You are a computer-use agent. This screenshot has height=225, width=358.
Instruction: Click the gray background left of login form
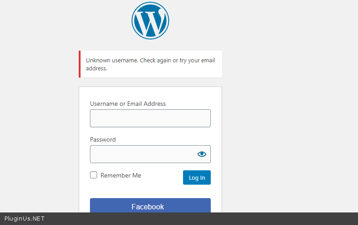coord(40,134)
